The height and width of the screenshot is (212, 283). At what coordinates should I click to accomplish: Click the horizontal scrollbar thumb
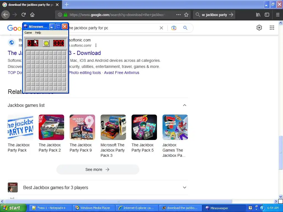click(118, 201)
